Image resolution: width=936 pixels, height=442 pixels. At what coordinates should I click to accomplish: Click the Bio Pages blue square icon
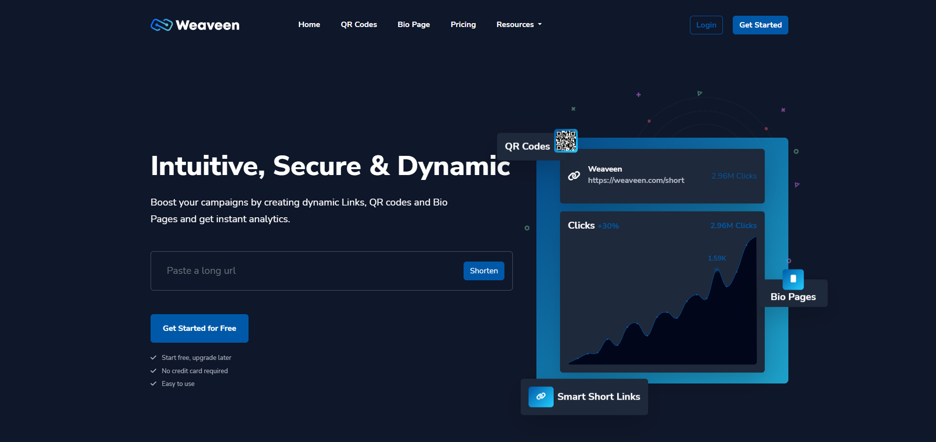click(793, 279)
